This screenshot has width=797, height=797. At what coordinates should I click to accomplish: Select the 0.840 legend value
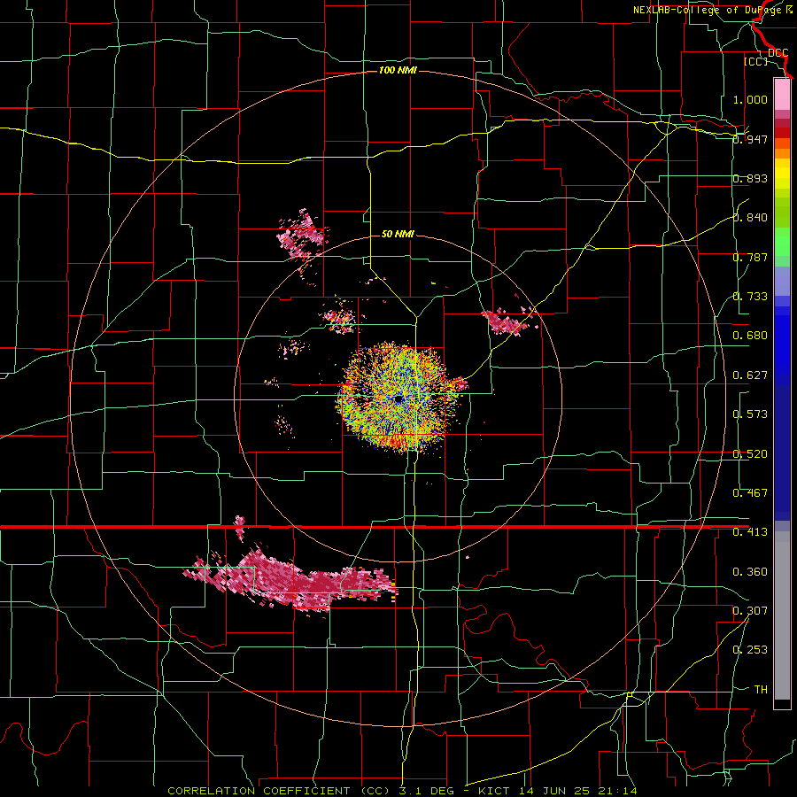pos(750,218)
